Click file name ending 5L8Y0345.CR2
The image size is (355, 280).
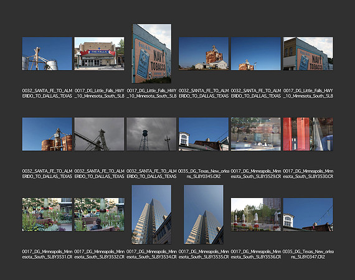(204, 174)
